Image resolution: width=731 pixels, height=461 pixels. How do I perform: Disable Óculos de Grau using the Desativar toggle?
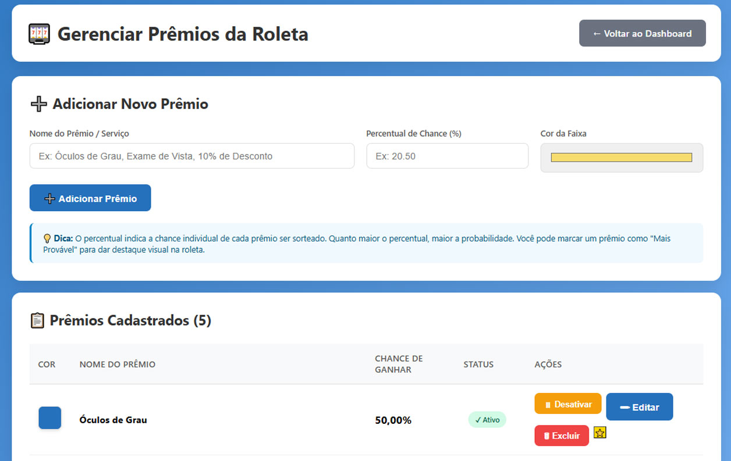point(567,403)
